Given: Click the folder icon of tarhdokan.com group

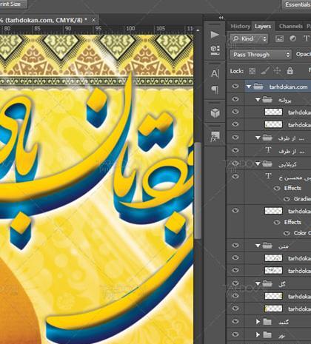Looking at the screenshot, I should click(258, 87).
